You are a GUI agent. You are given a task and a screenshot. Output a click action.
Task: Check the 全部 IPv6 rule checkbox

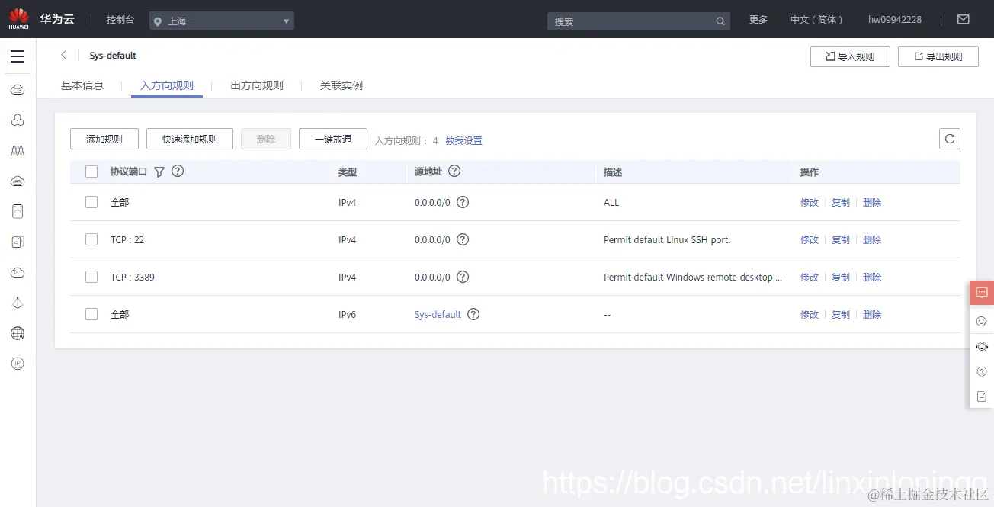91,314
